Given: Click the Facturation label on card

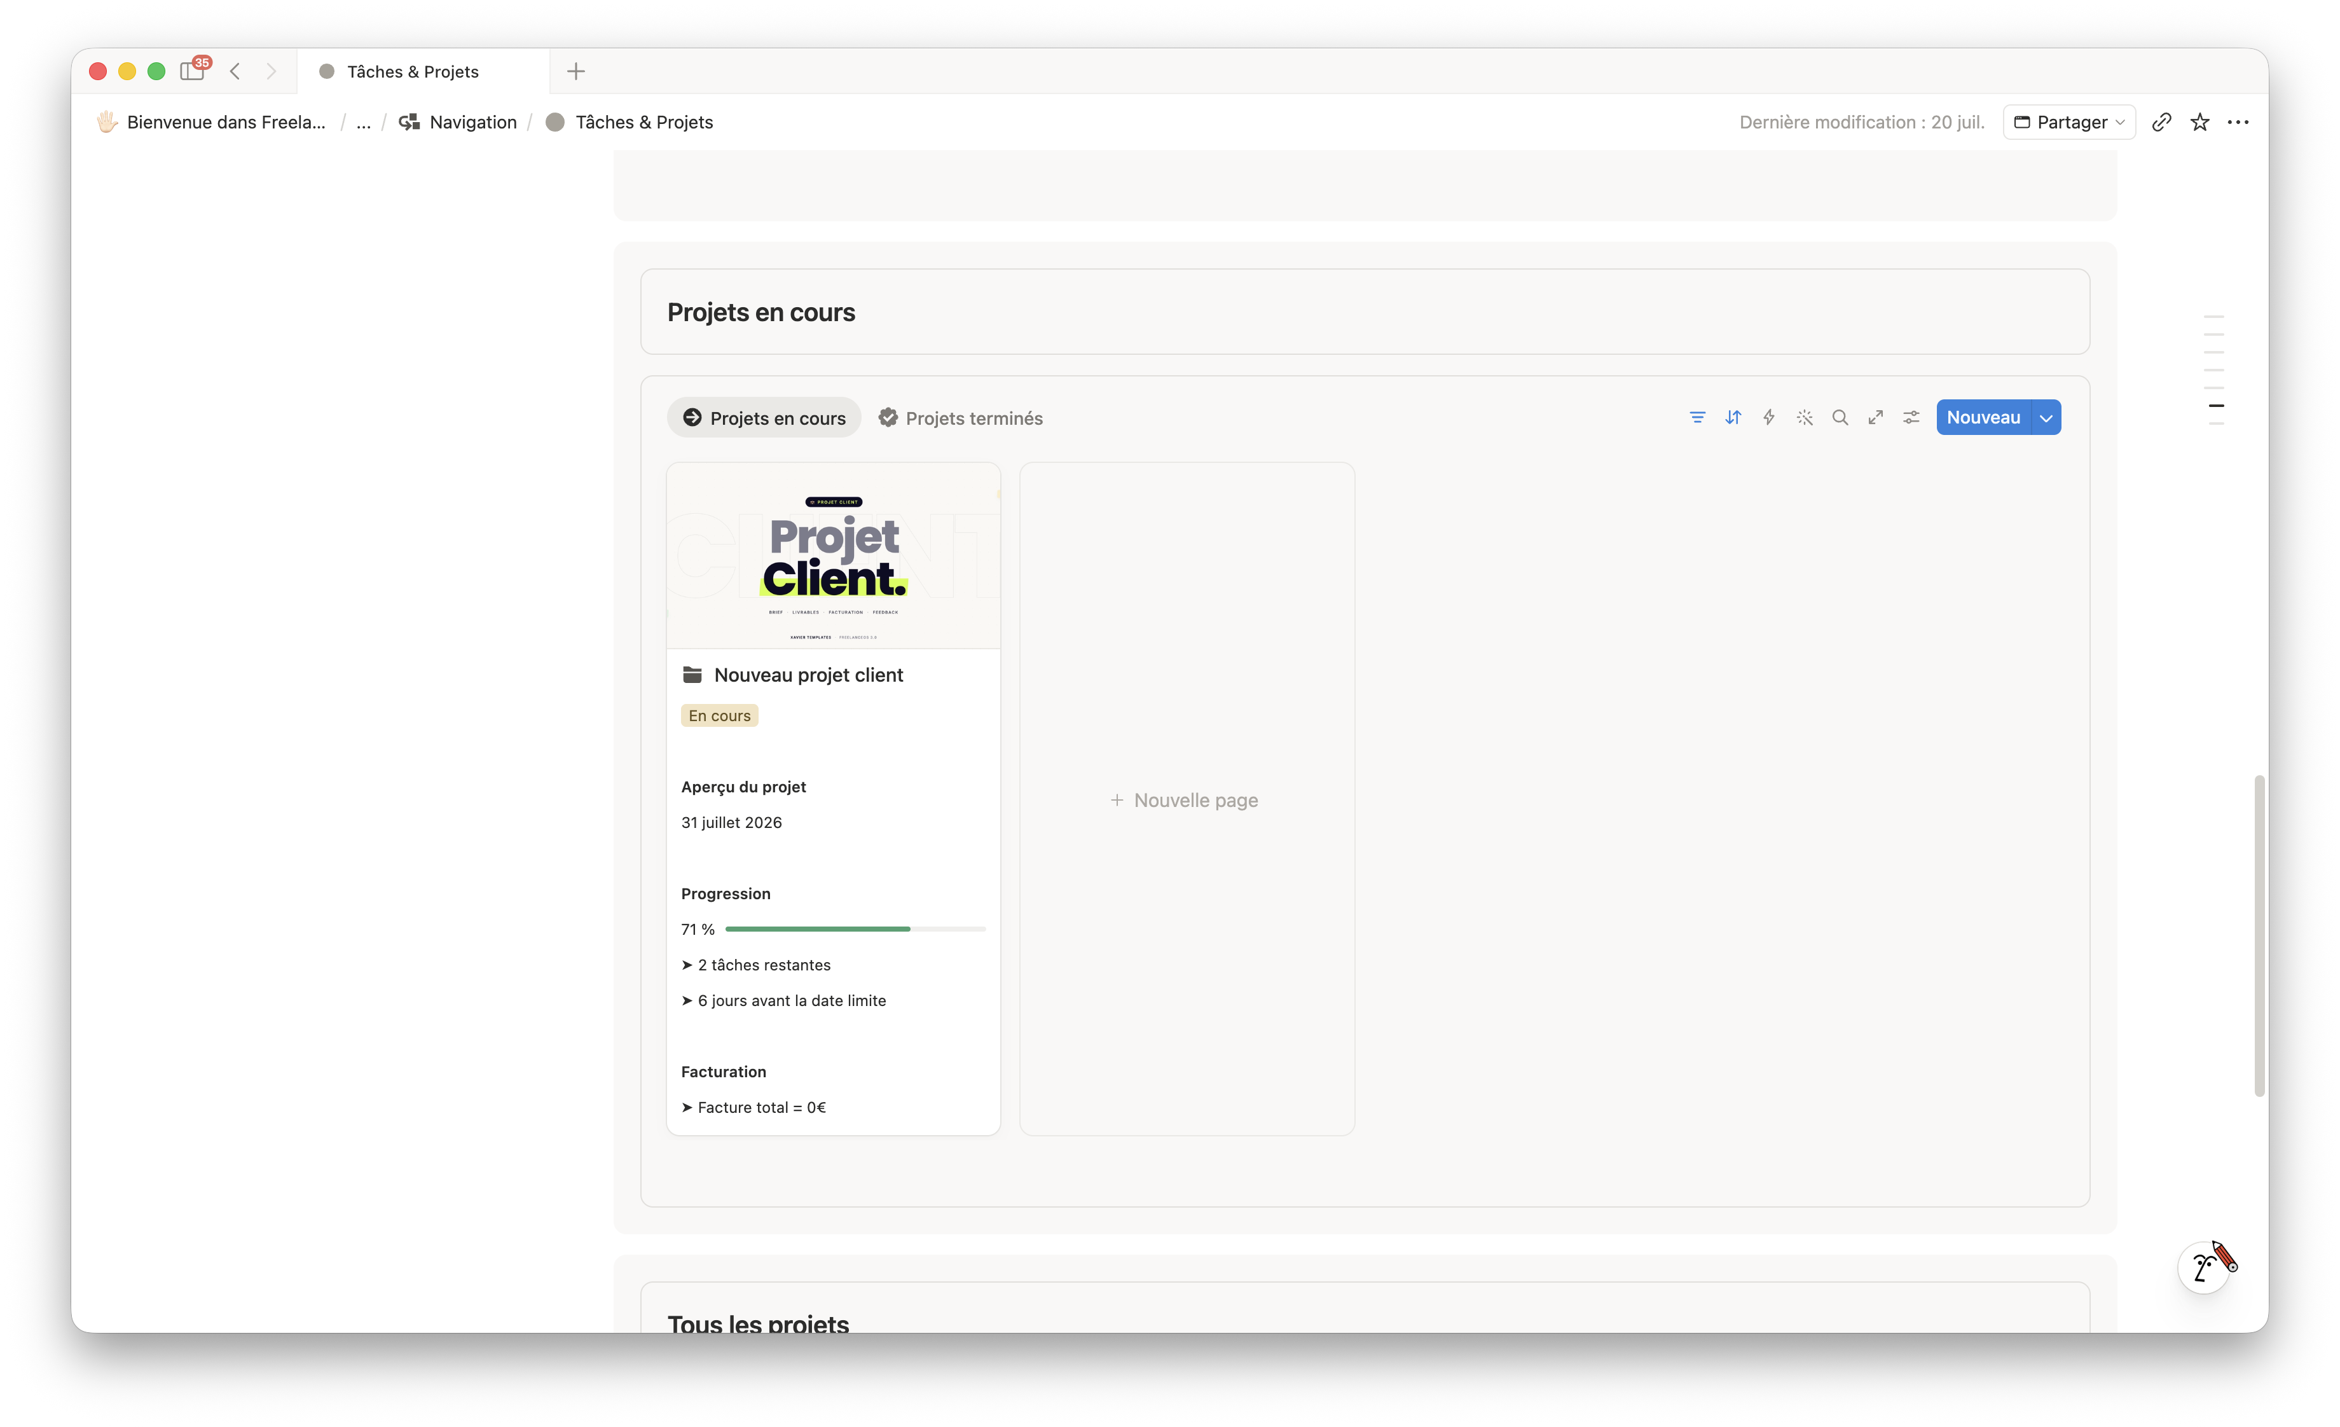Looking at the screenshot, I should pyautogui.click(x=724, y=1072).
